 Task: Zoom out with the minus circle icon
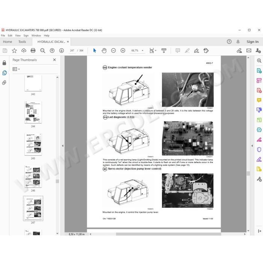(113, 50)
